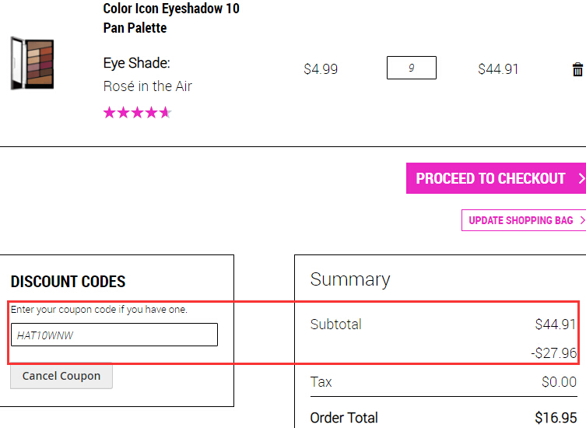Image resolution: width=586 pixels, height=428 pixels.
Task: Open Color Icon Eyeshadow 10 Pan Palette title
Action: [x=171, y=18]
